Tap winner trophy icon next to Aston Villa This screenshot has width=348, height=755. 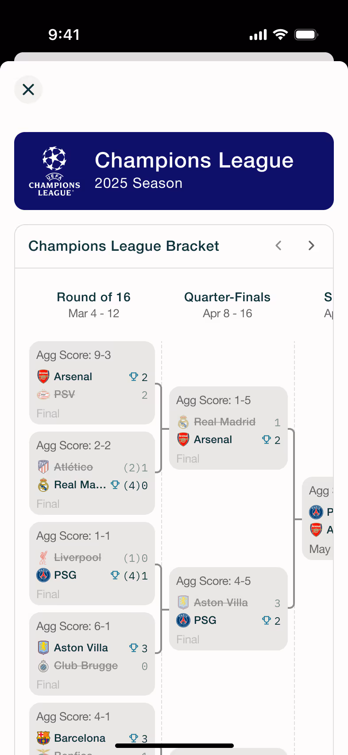[x=133, y=648]
